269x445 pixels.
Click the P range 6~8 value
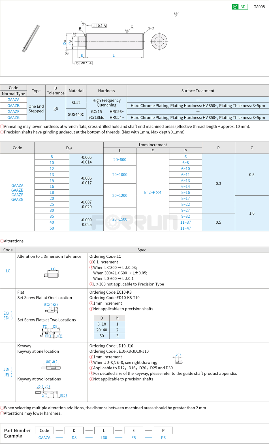(185, 163)
